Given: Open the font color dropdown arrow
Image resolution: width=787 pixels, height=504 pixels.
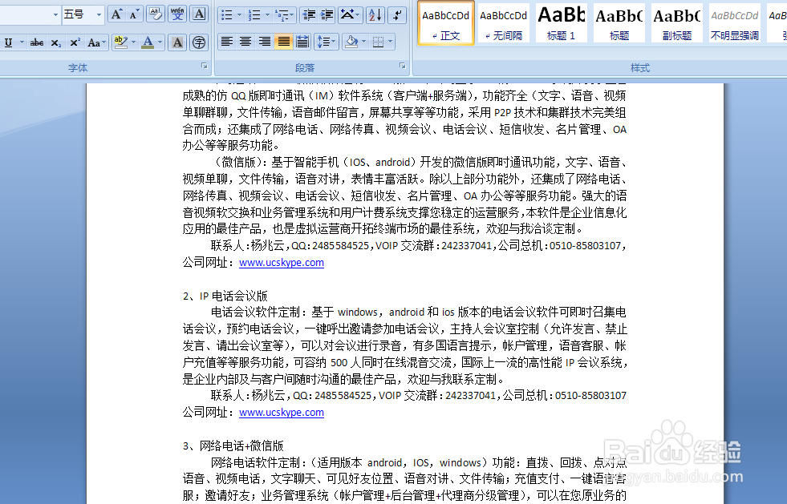Looking at the screenshot, I should pyautogui.click(x=160, y=42).
